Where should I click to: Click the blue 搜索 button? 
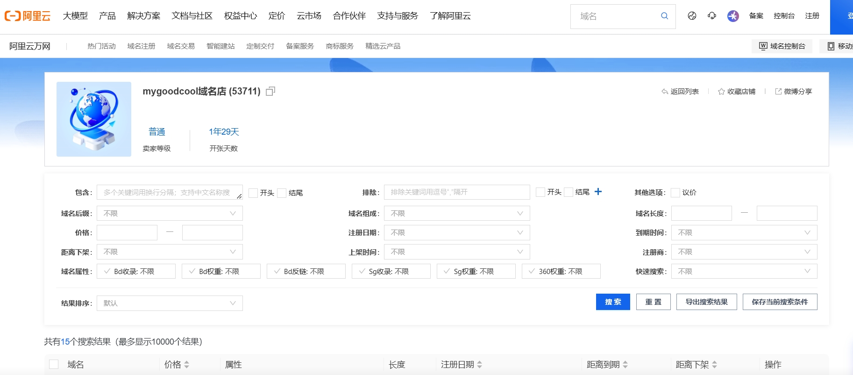[x=613, y=302]
